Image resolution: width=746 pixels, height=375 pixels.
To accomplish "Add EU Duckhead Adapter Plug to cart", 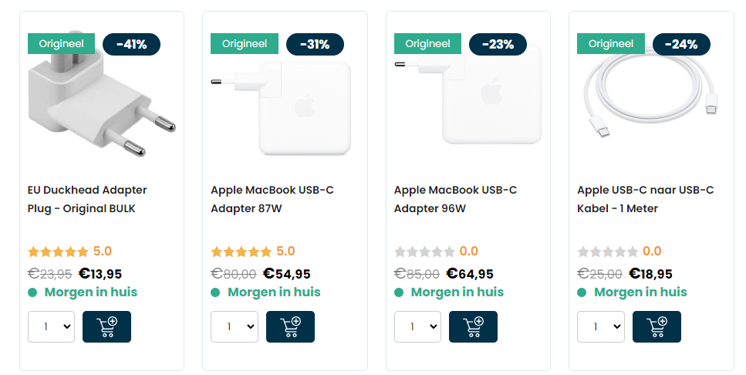I will point(106,326).
